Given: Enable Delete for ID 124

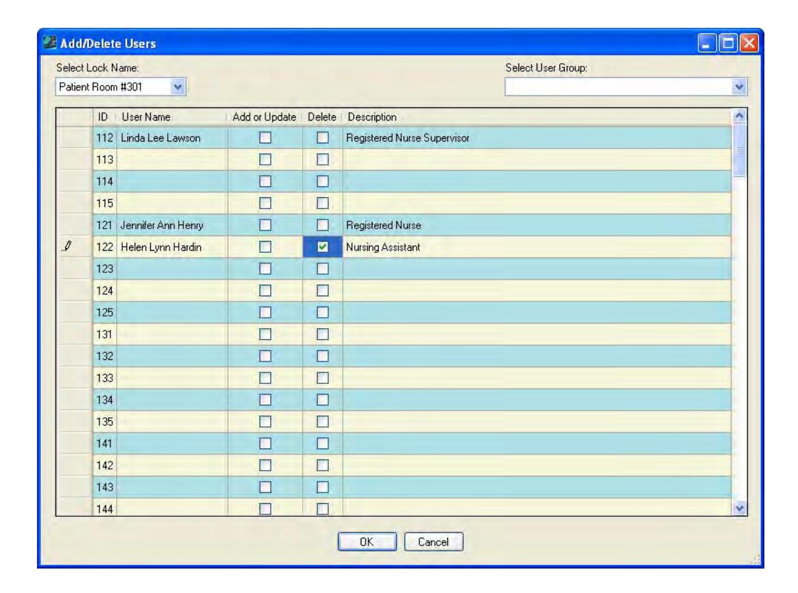Looking at the screenshot, I should click(x=323, y=291).
